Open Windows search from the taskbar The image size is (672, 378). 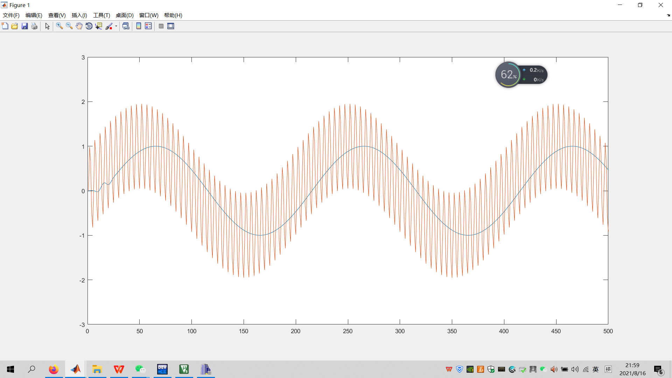click(x=31, y=369)
